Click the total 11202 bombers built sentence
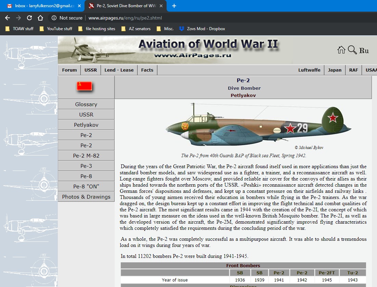 point(184,256)
